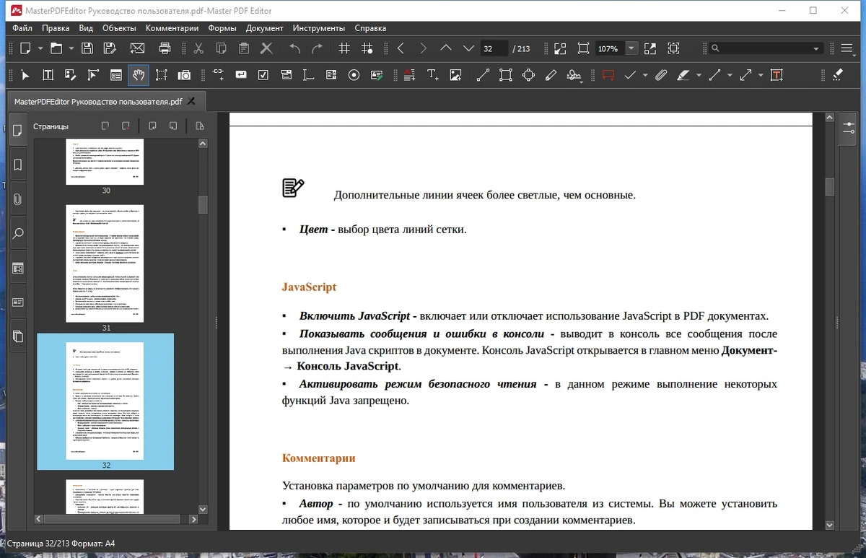This screenshot has height=558, width=866.
Task: Select the Line drawing tool
Action: 483,75
